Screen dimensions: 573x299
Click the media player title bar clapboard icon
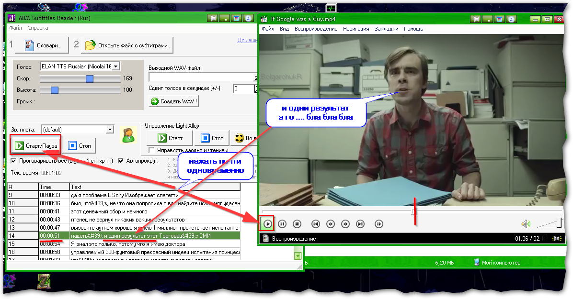click(x=264, y=19)
